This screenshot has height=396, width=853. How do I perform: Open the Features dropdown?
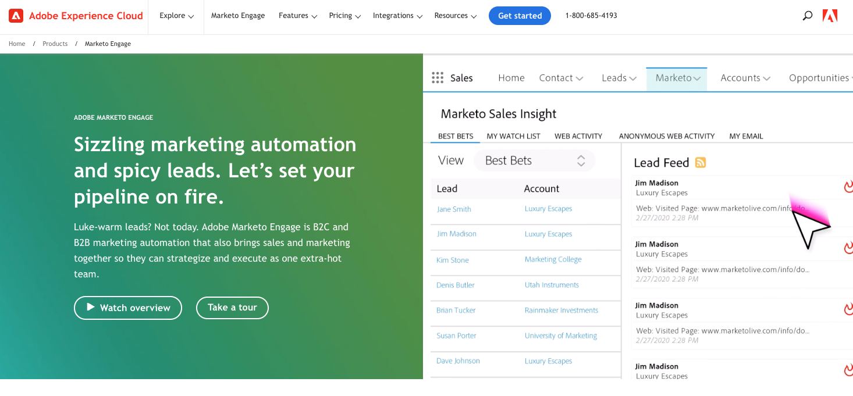coord(298,16)
